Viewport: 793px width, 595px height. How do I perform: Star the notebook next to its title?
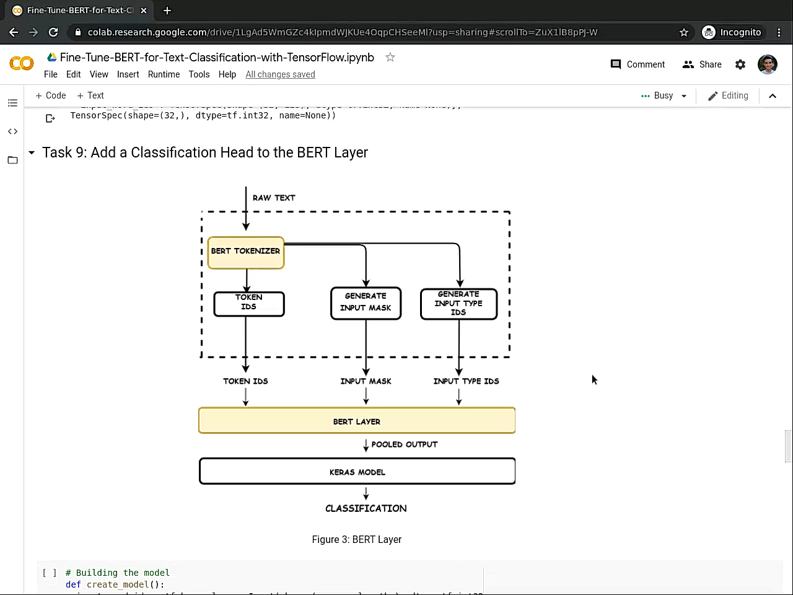[390, 57]
